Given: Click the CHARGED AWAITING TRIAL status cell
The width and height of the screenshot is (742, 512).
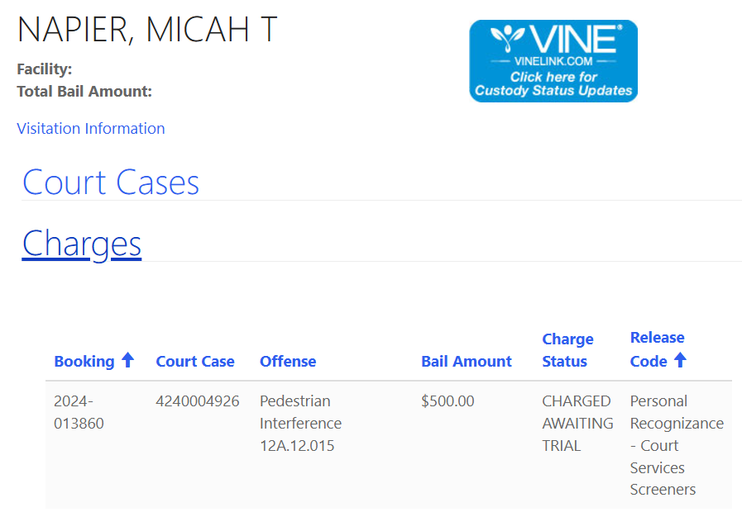Looking at the screenshot, I should coord(577,423).
